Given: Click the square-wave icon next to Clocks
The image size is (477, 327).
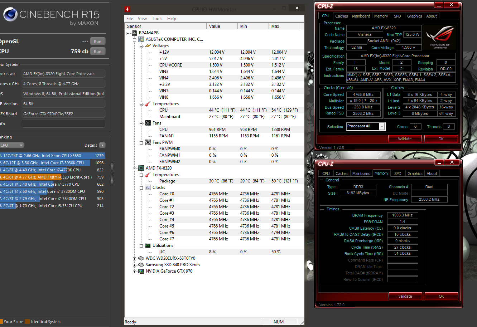Looking at the screenshot, I should pos(148,187).
